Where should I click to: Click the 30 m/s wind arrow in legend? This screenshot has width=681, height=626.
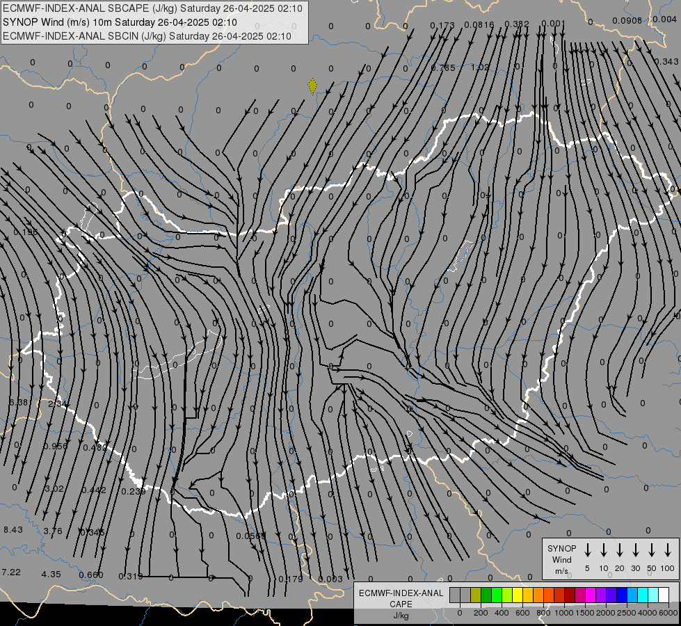[636, 550]
